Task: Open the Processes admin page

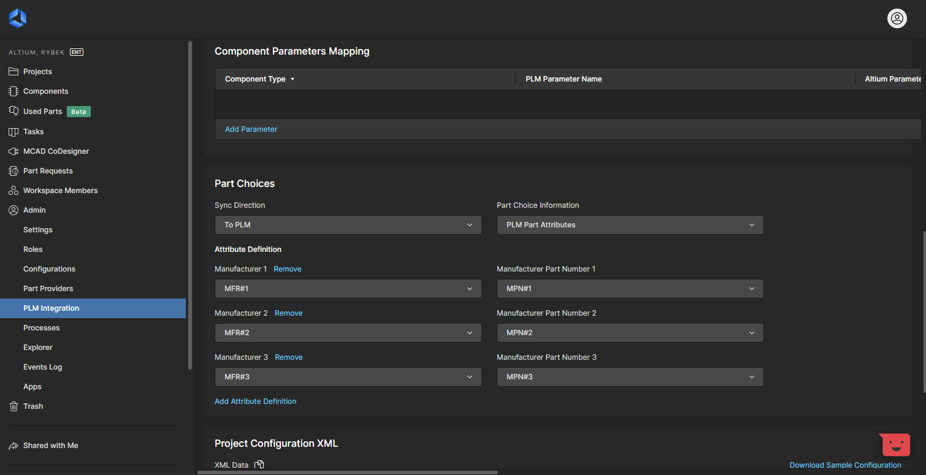Action: click(x=42, y=328)
